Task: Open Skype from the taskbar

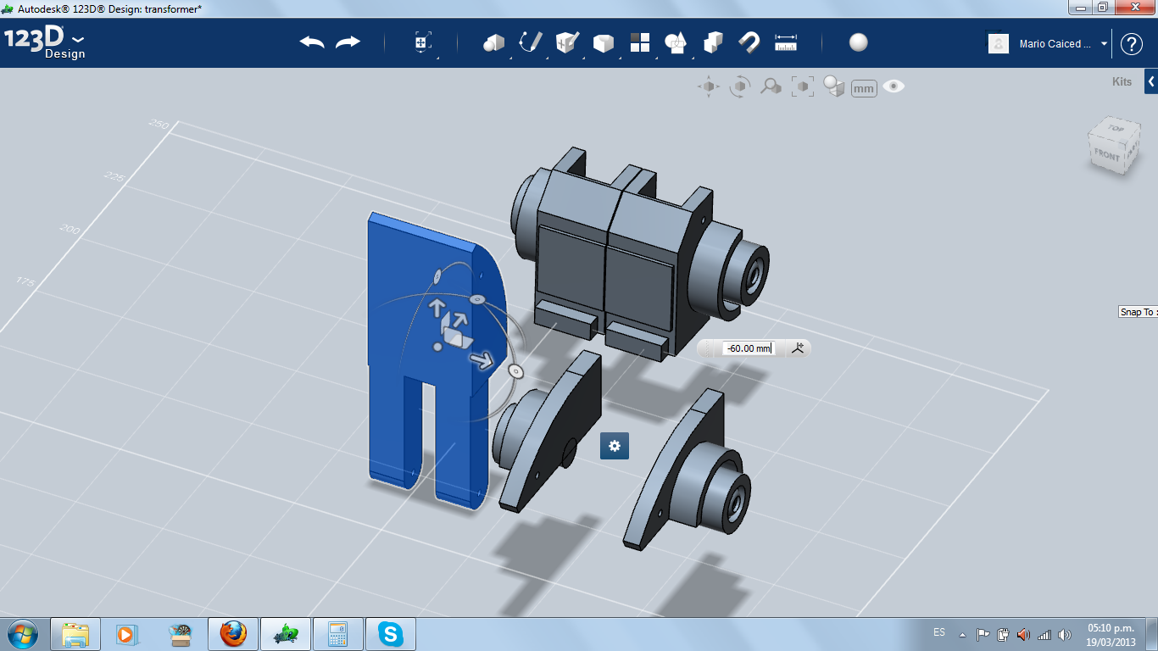Action: pos(391,634)
